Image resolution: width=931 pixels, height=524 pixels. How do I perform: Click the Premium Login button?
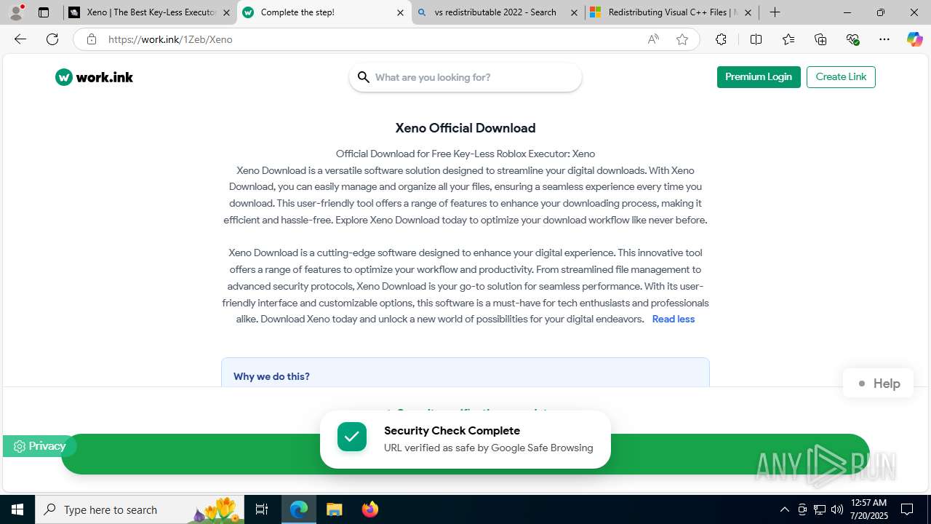759,77
